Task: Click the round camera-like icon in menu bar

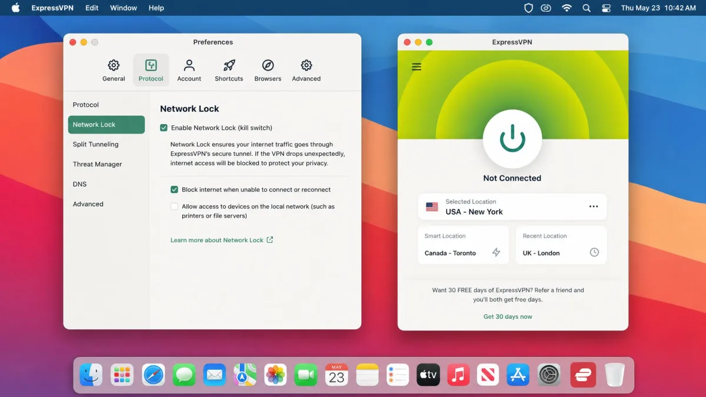Action: click(547, 8)
